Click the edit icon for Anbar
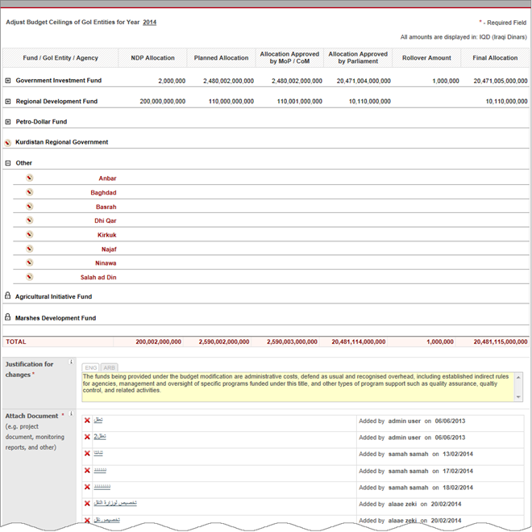The height and width of the screenshot is (532, 532). [x=29, y=178]
